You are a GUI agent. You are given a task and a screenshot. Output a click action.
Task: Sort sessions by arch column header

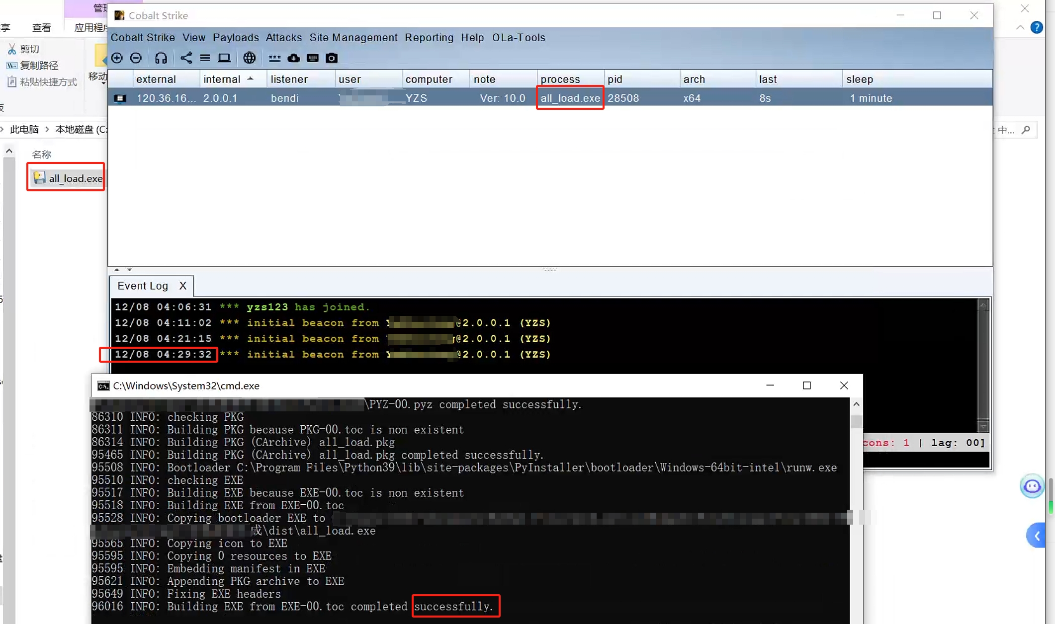(717, 79)
